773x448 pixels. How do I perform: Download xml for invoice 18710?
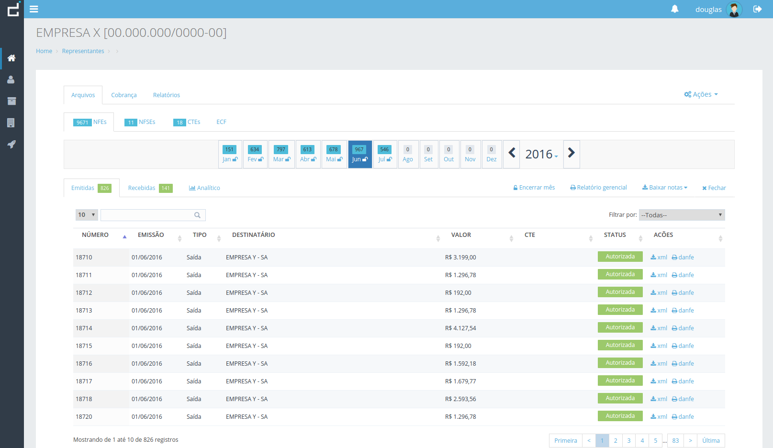[659, 258]
